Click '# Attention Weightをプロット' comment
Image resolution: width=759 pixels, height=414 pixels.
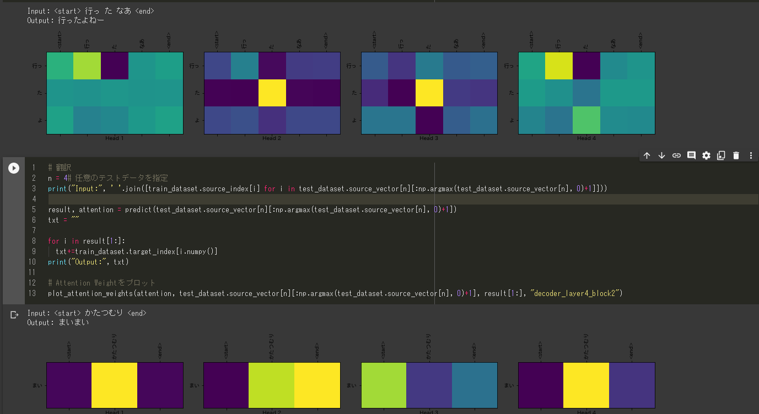click(102, 283)
